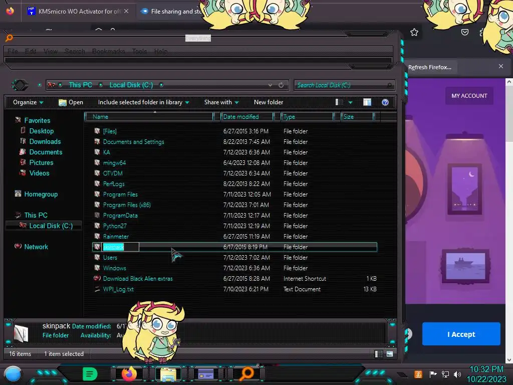
Task: Open the Organize dropdown menu
Action: click(28, 102)
